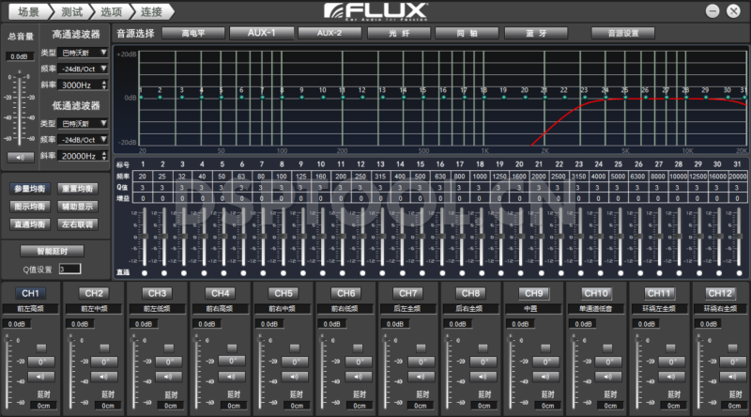Screen dimensions: 751x417
Task: Select 高电平 as audio source
Action: coord(193,33)
